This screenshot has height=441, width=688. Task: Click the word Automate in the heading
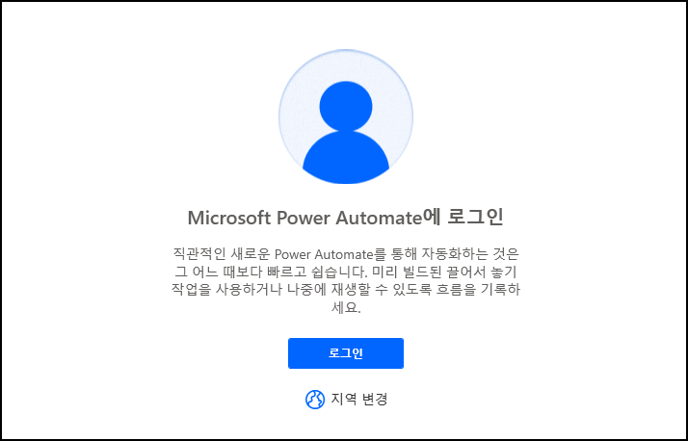(379, 218)
